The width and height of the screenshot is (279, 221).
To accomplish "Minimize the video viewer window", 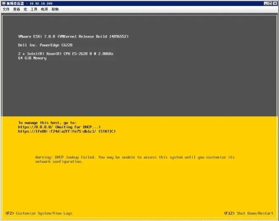I will [x=265, y=3].
